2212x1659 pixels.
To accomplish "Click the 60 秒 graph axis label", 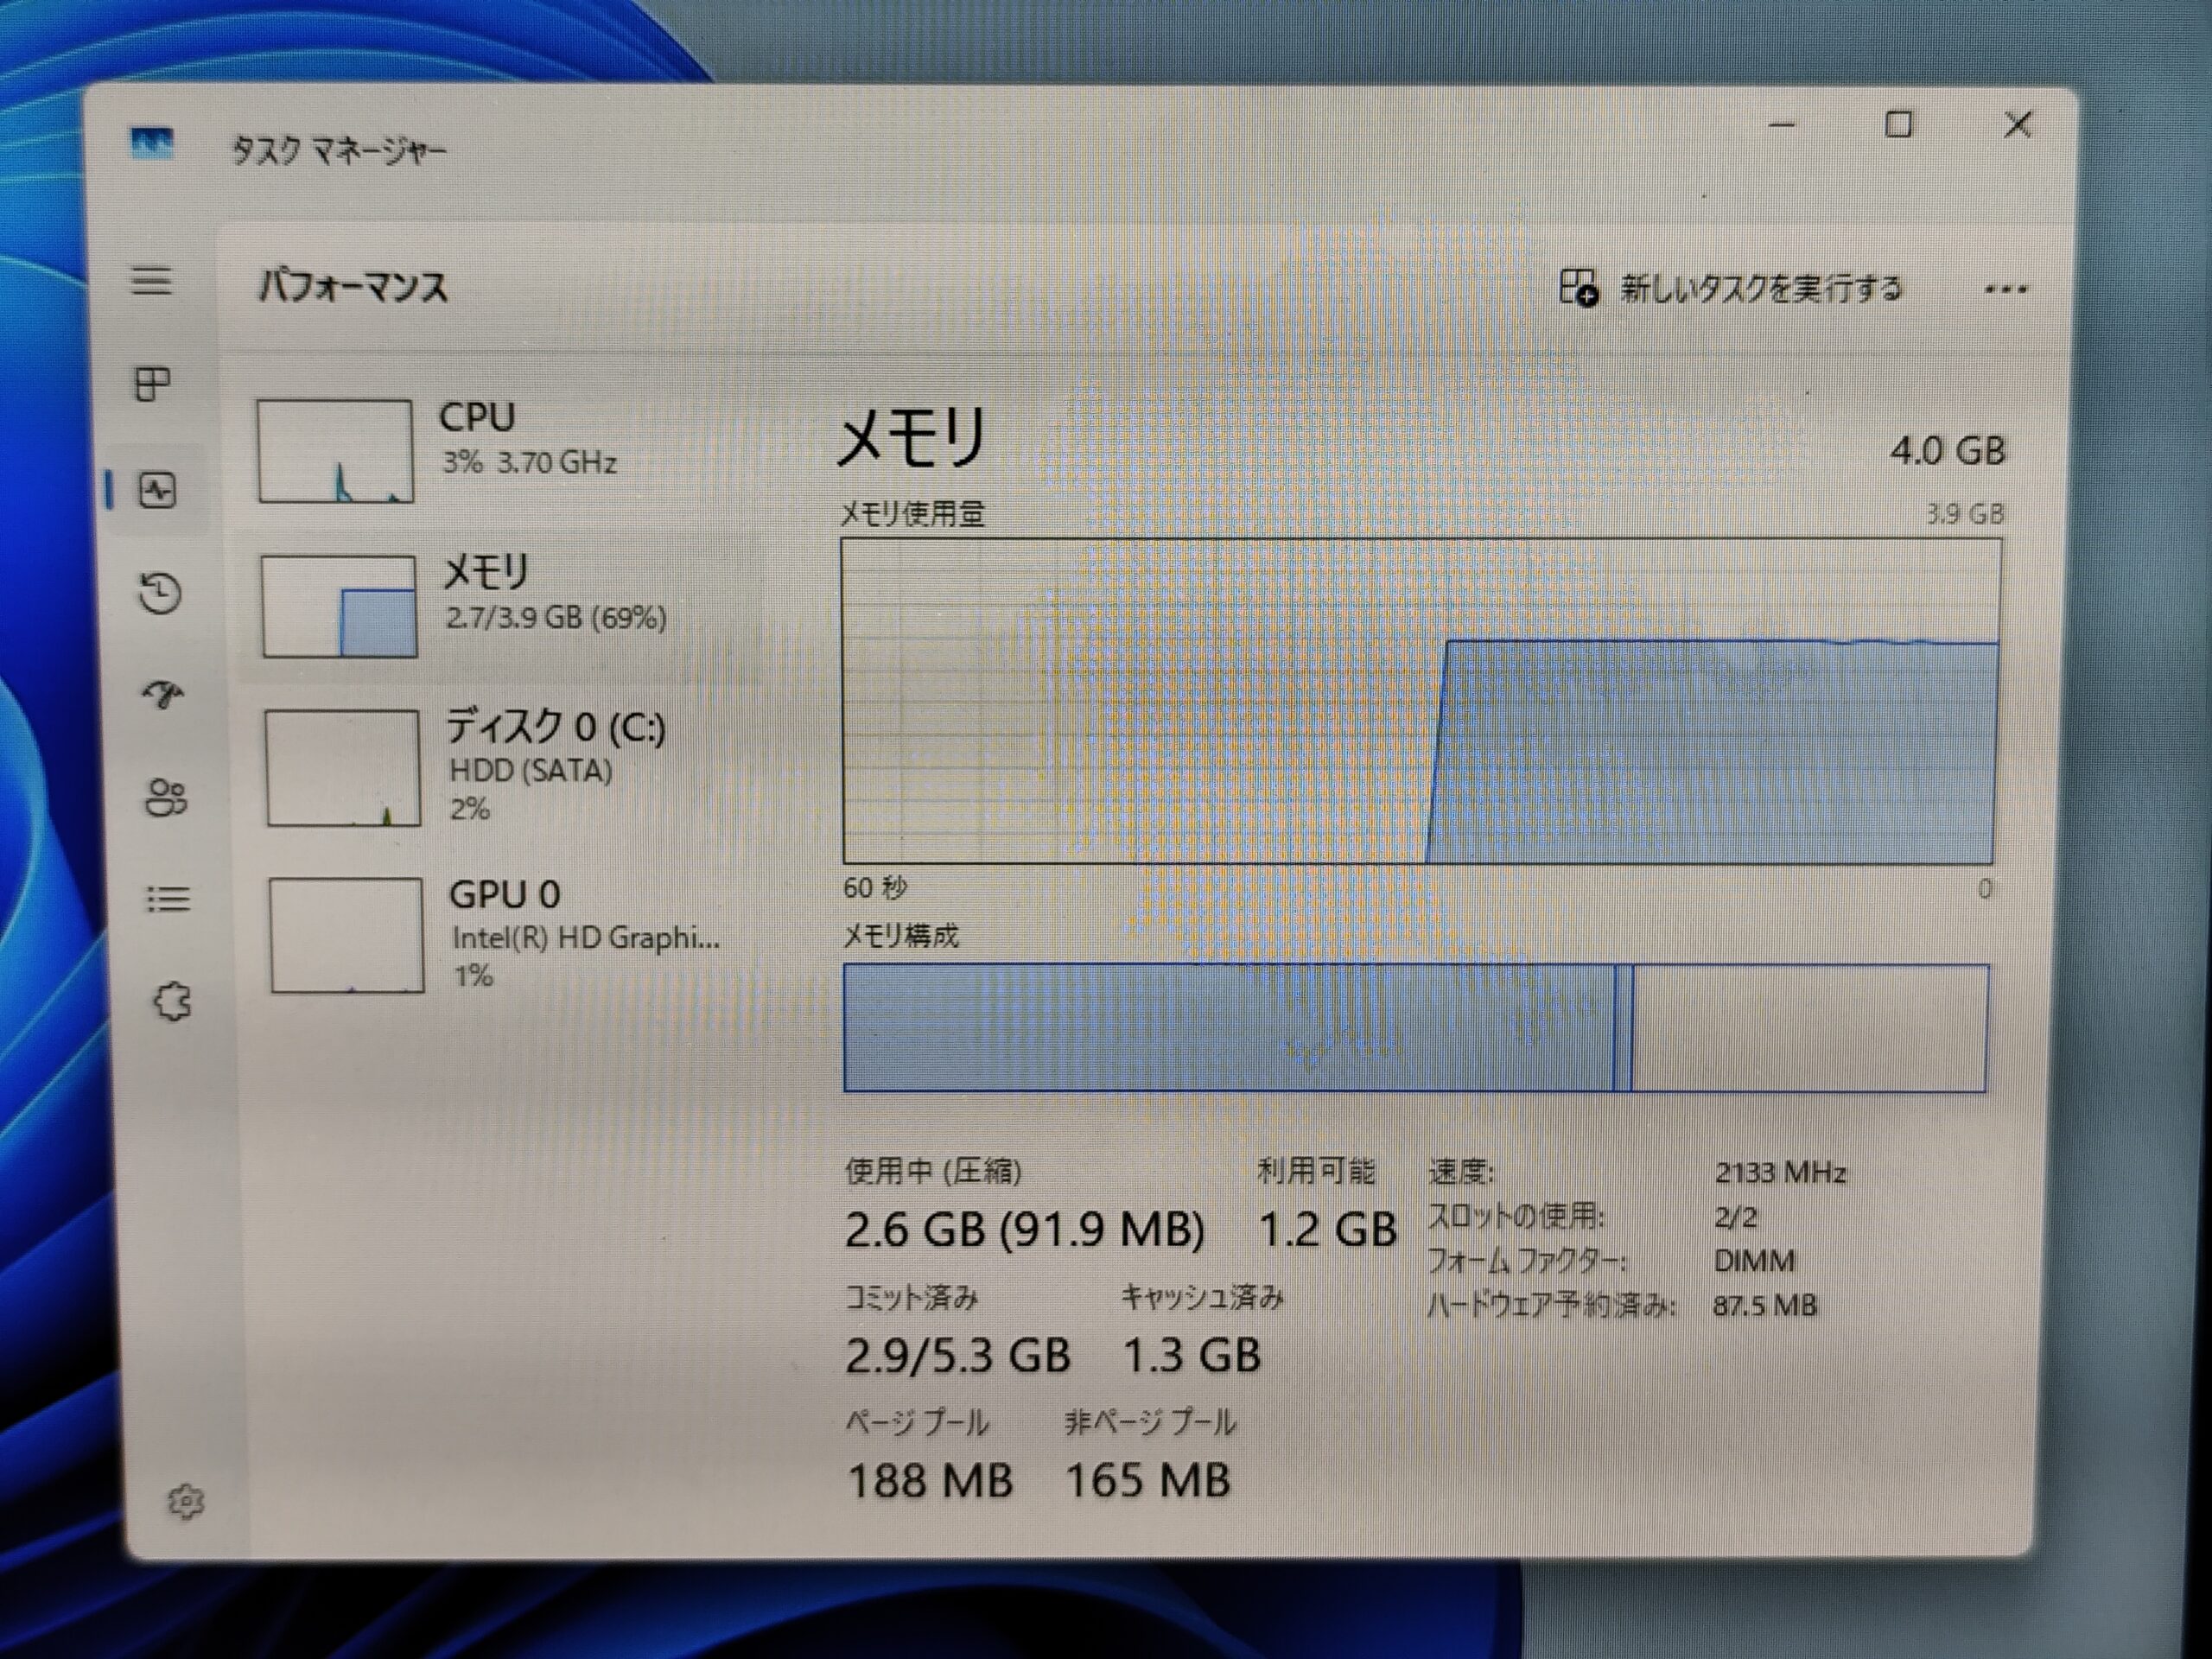I will [875, 888].
